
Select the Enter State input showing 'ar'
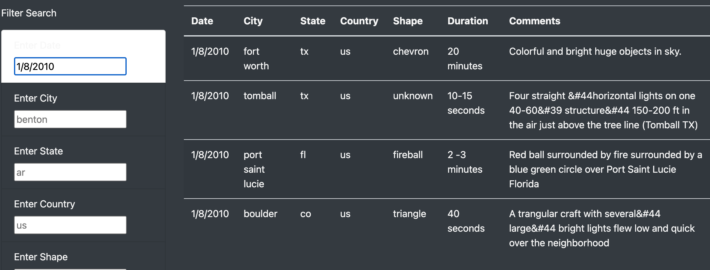click(70, 172)
